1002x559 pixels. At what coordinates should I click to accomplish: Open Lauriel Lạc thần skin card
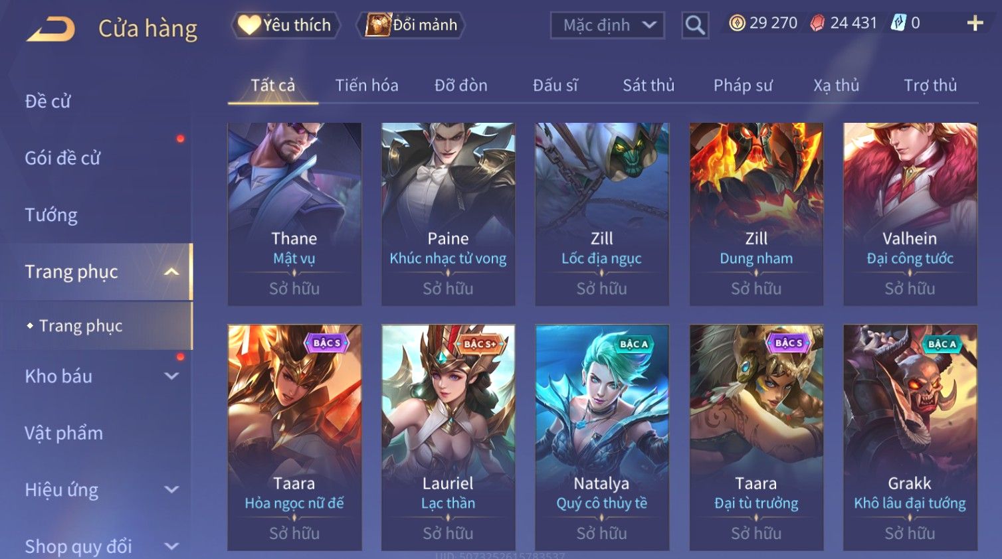coord(448,437)
